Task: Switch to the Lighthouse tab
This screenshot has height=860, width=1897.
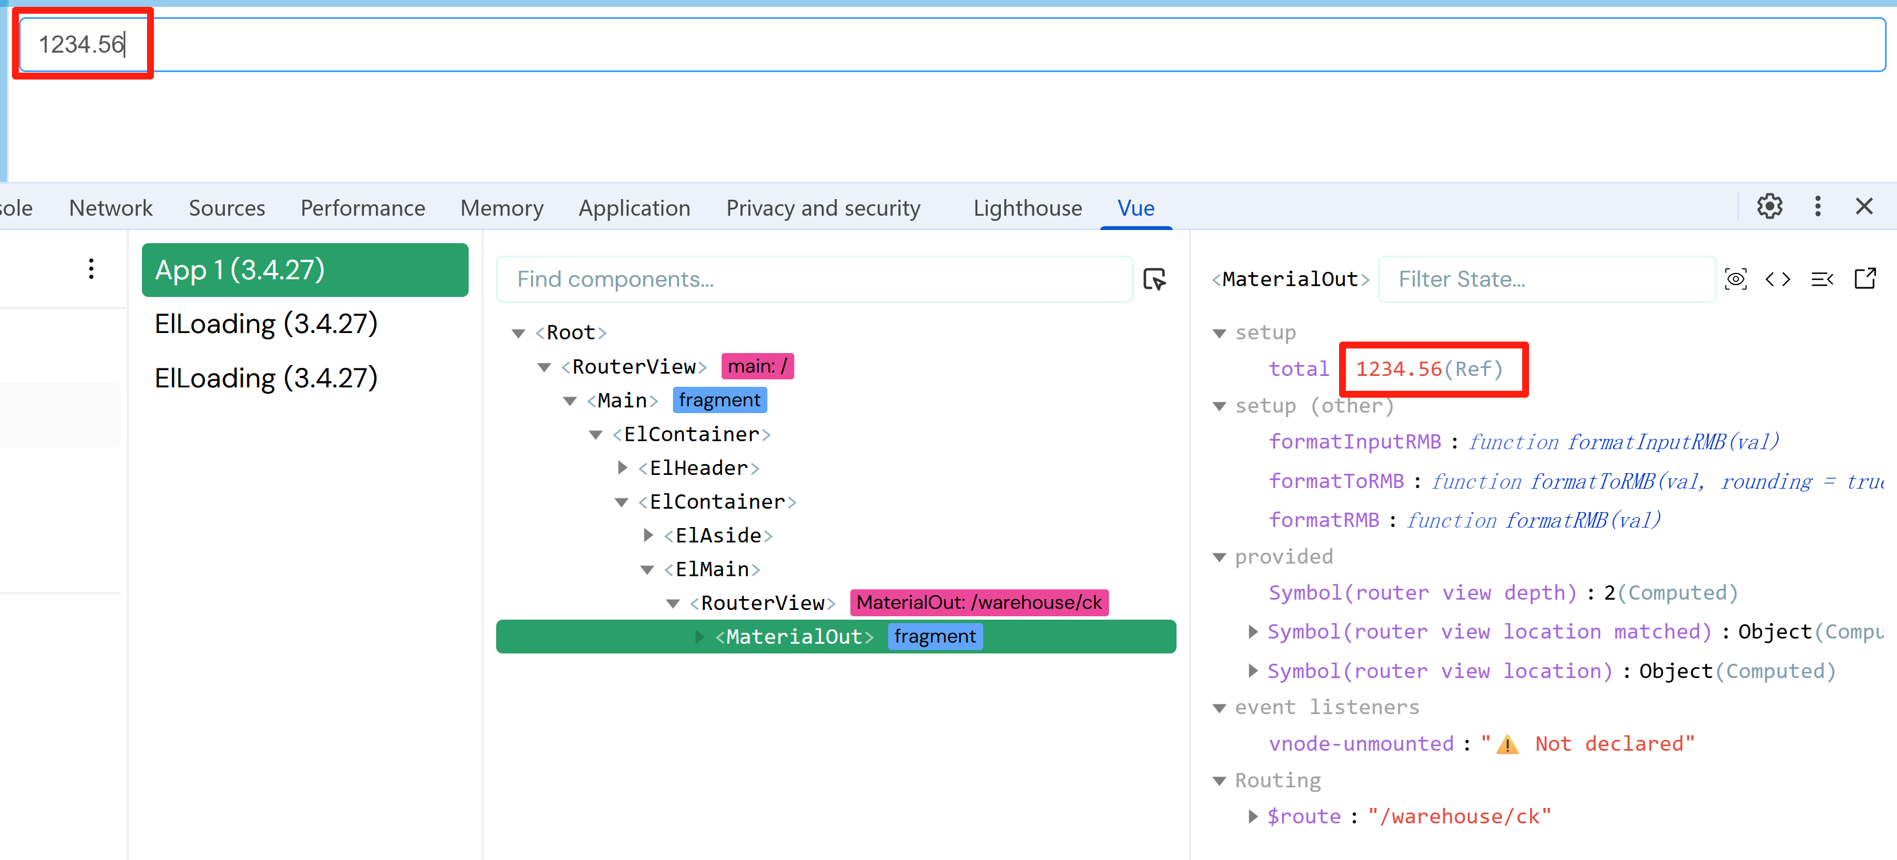Action: click(x=1027, y=208)
